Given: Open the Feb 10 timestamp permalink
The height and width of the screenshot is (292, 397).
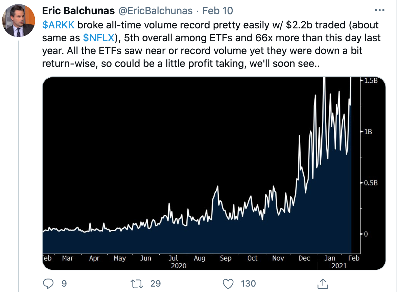Looking at the screenshot, I should click(x=217, y=11).
